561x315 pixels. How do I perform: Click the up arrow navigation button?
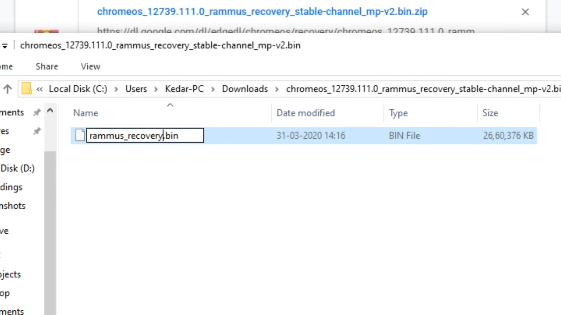click(x=8, y=89)
